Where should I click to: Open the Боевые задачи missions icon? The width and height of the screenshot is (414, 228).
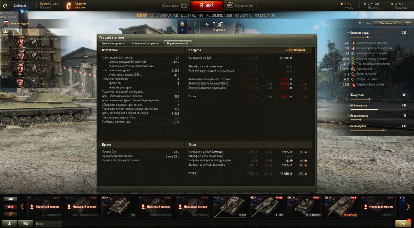[6, 23]
